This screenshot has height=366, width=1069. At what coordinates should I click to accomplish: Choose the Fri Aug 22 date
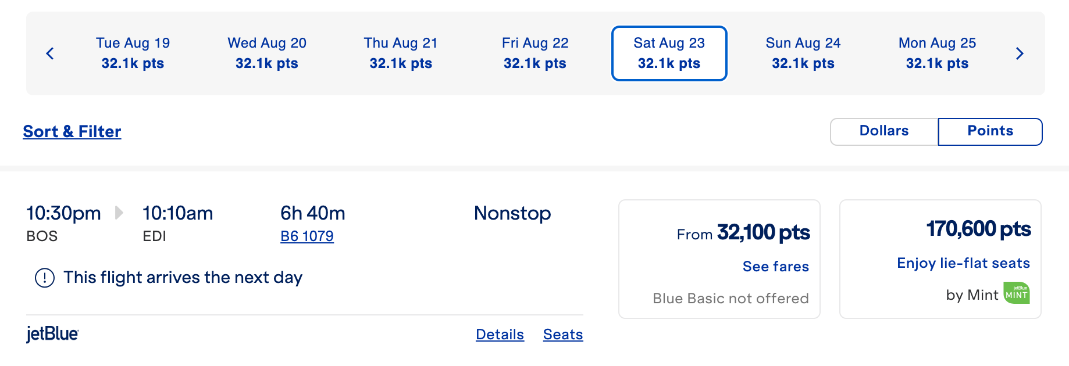(535, 53)
